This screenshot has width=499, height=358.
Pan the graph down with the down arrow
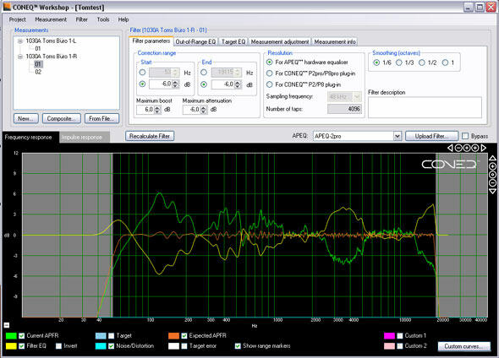[492, 191]
